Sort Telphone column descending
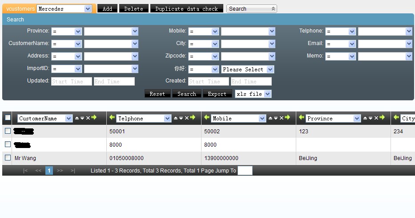 click(181, 118)
